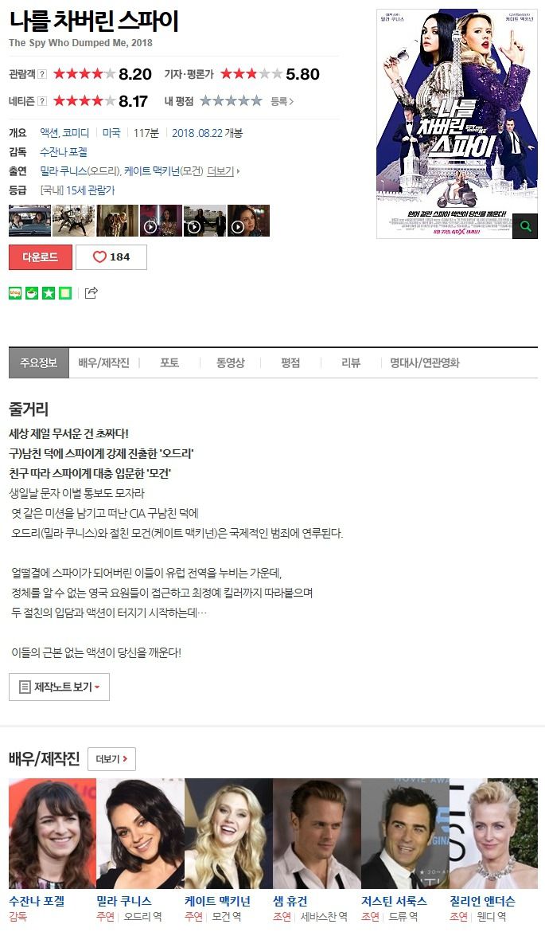Click the red 다운로드 button
545x932 pixels.
[x=41, y=256]
